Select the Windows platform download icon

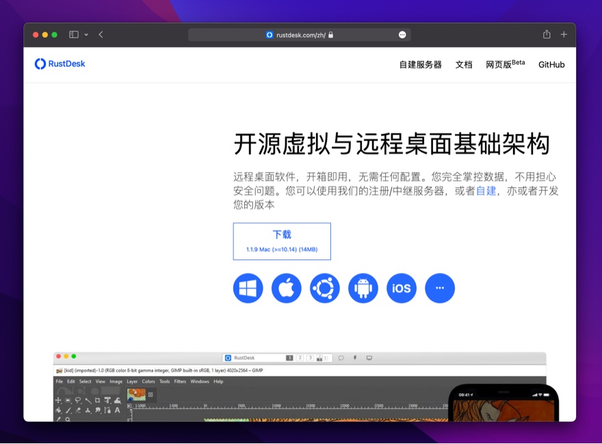coord(248,288)
